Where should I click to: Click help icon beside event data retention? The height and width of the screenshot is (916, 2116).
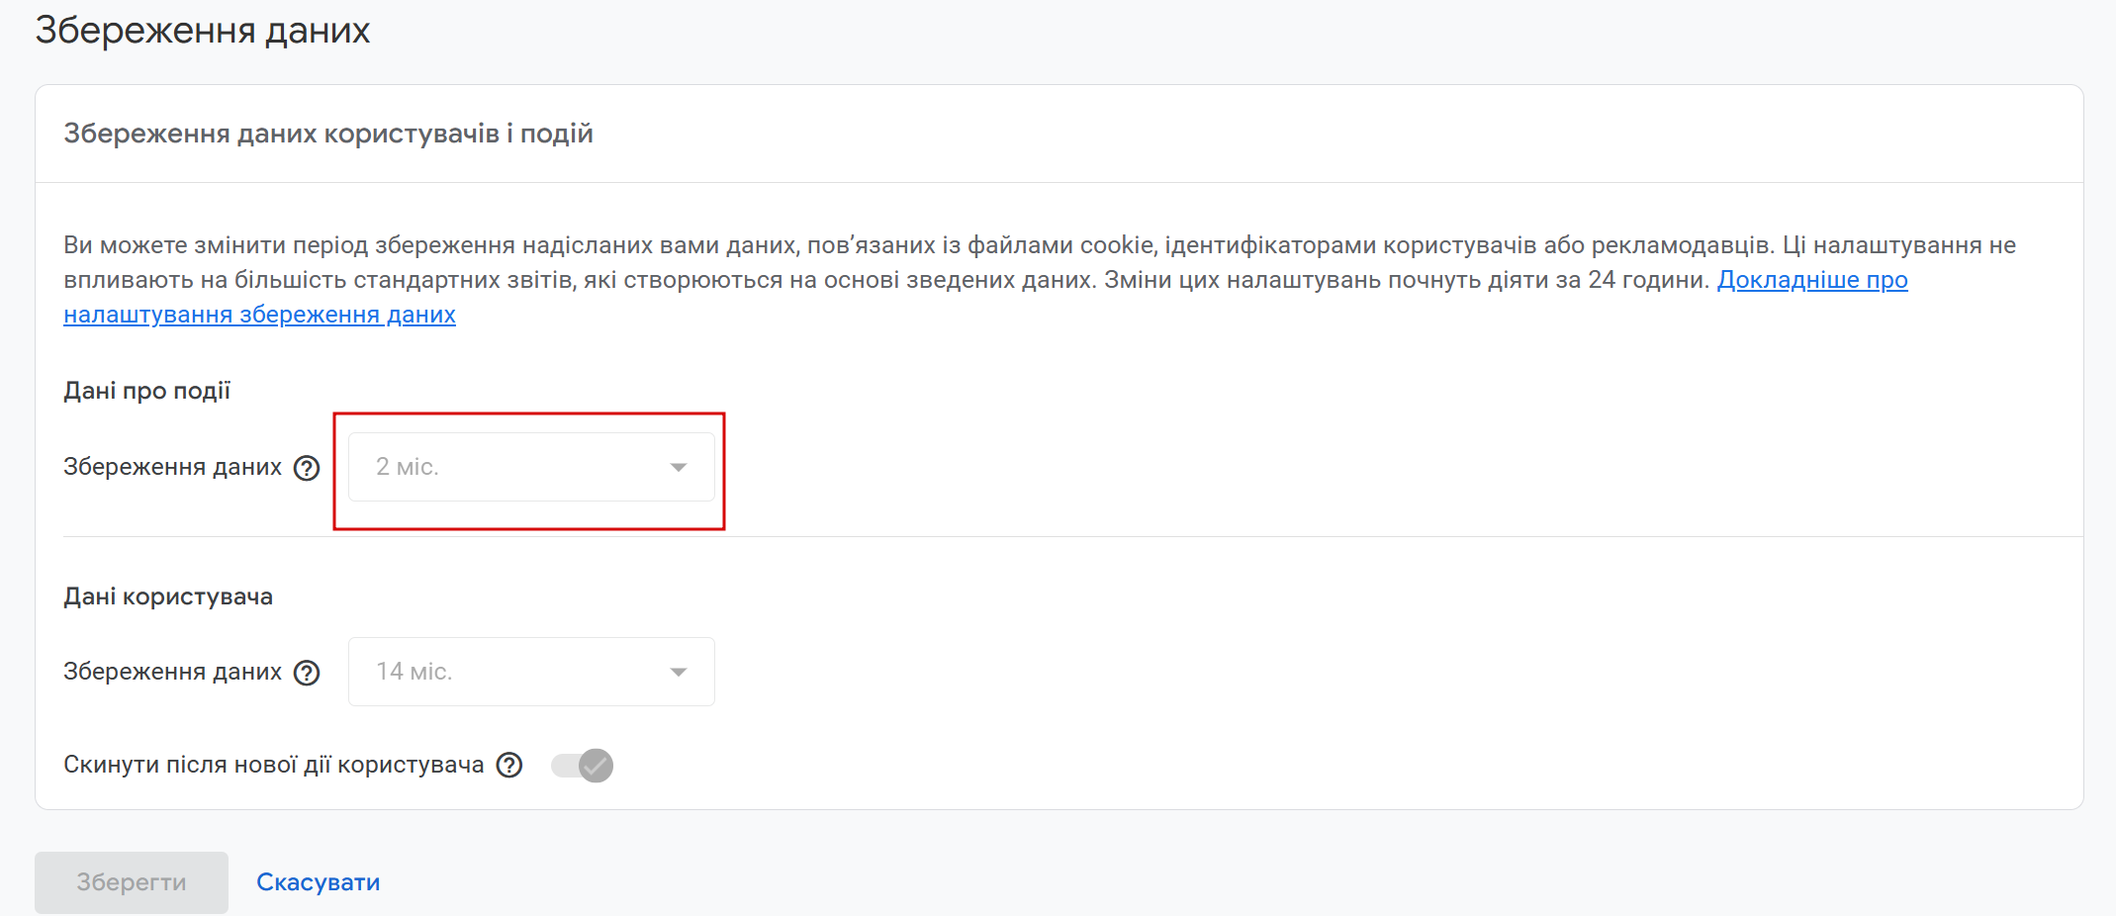coord(307,468)
